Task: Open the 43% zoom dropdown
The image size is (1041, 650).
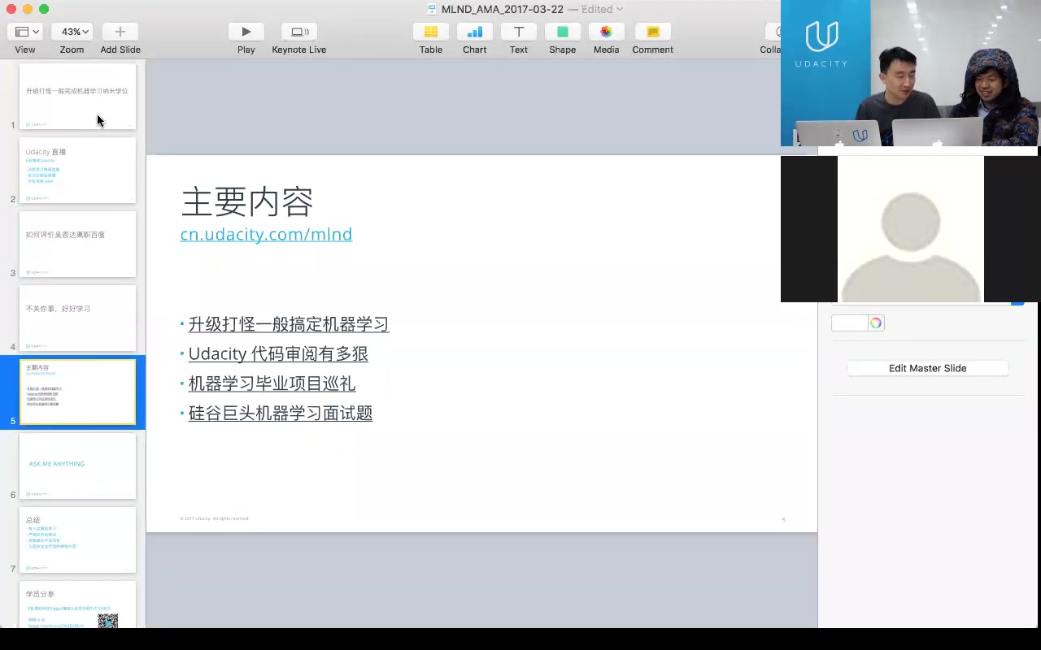Action: [72, 32]
